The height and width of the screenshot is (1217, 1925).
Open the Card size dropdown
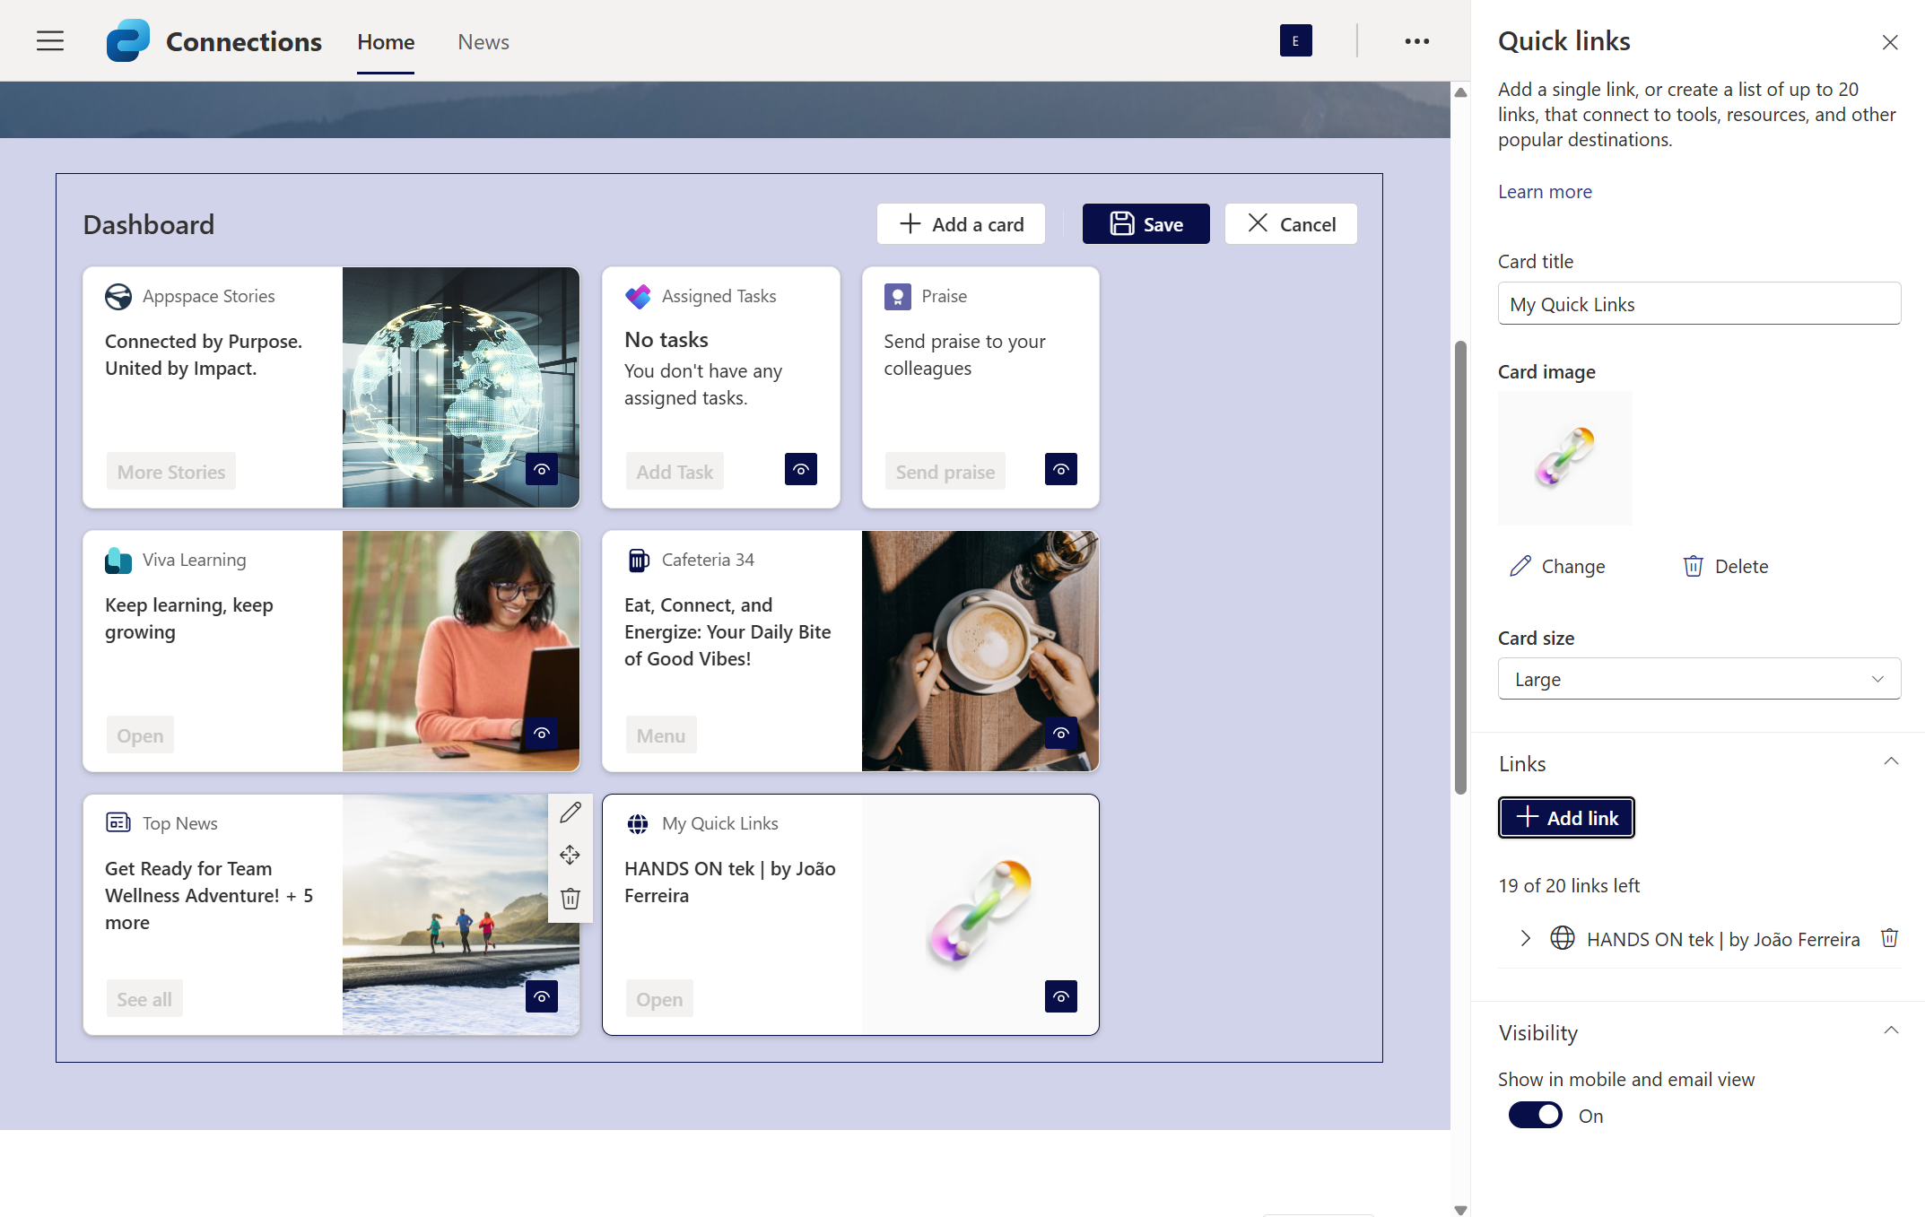(x=1699, y=680)
